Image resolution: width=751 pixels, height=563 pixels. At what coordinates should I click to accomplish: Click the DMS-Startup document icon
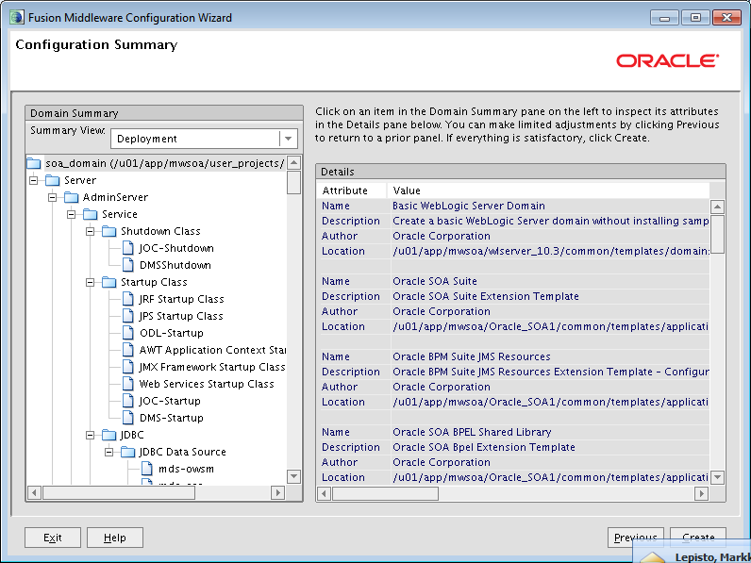128,418
